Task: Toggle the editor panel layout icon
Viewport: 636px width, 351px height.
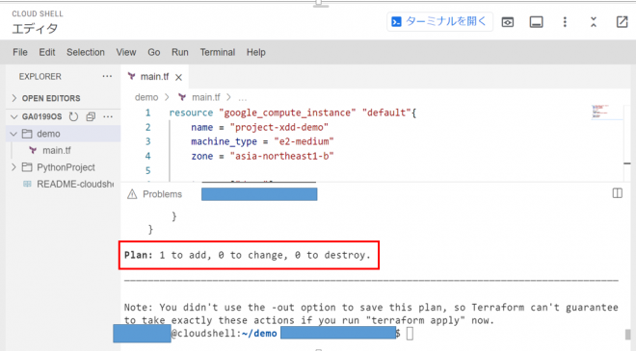Action: click(x=536, y=22)
